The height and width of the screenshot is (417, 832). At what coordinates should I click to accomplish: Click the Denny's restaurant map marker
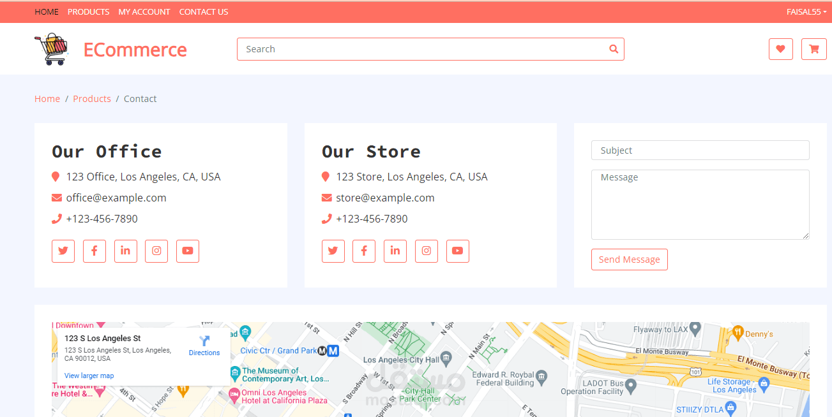[738, 332]
